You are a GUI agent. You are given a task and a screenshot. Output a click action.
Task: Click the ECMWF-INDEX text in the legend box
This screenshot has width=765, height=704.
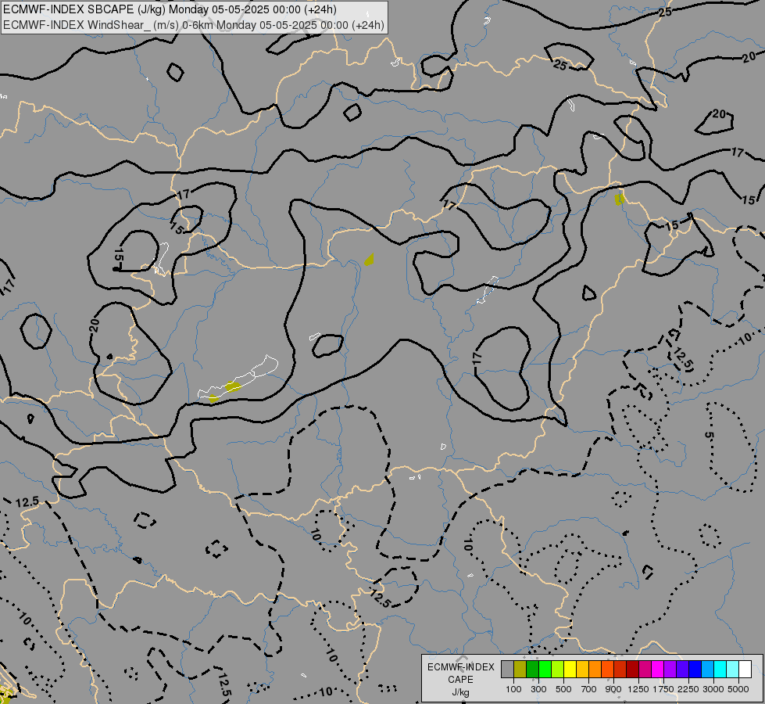(460, 667)
